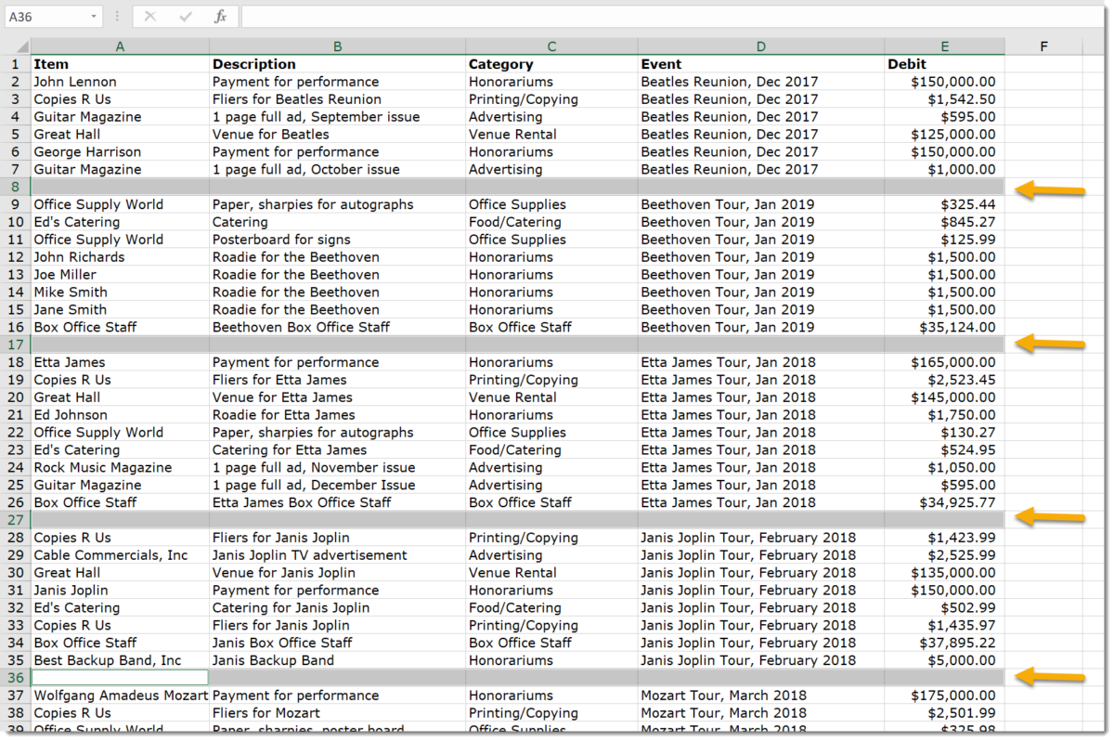The height and width of the screenshot is (741, 1114).
Task: Click row header 17
Action: [x=16, y=344]
